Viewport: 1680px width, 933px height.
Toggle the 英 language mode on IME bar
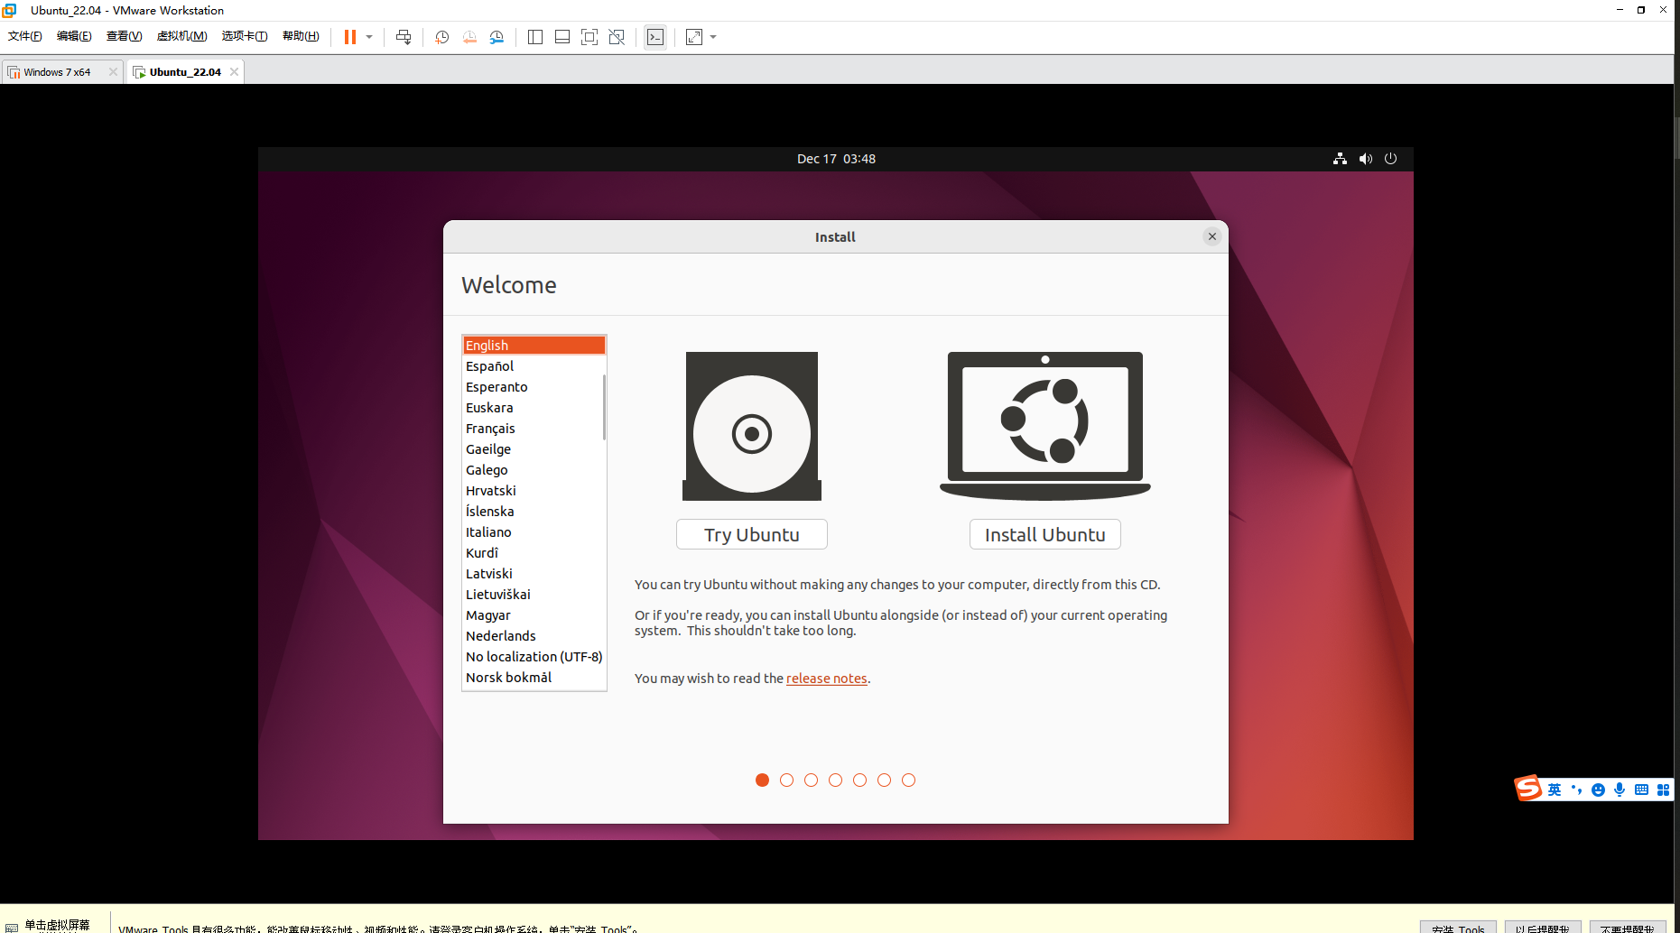1555,790
